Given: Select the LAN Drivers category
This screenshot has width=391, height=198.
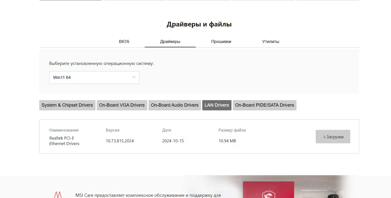Looking at the screenshot, I should (217, 105).
